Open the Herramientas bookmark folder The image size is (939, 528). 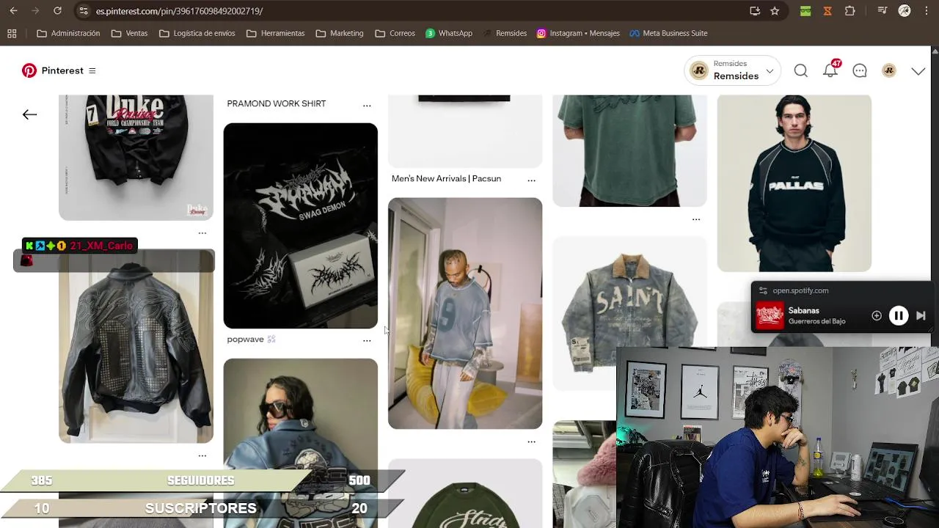(x=275, y=33)
